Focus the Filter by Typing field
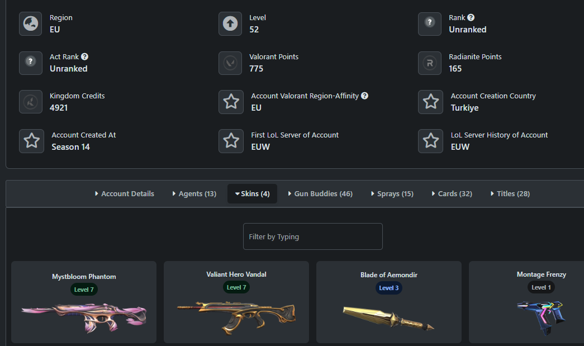 (x=313, y=236)
